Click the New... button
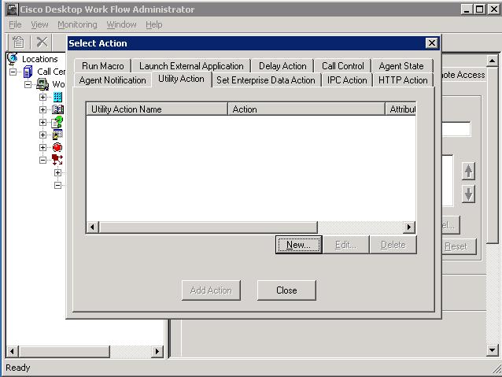502x377 pixels. coord(299,245)
